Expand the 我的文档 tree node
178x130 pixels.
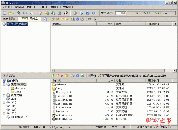click(x=4, y=95)
